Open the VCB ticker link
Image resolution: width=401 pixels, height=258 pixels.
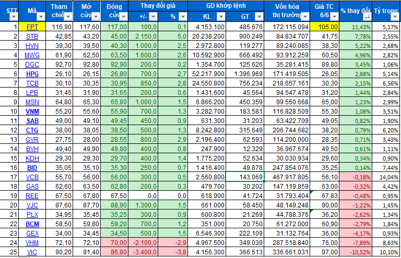[32, 177]
